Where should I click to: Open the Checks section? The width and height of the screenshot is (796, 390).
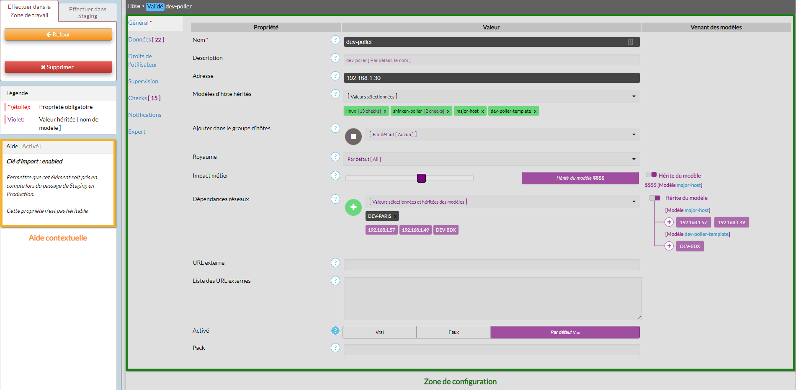[x=144, y=98]
